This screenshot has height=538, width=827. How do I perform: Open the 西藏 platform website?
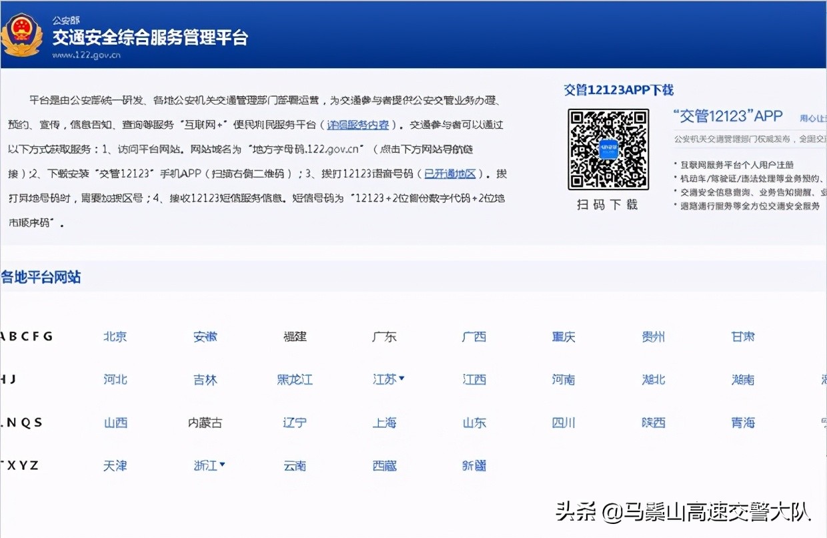[x=384, y=465]
